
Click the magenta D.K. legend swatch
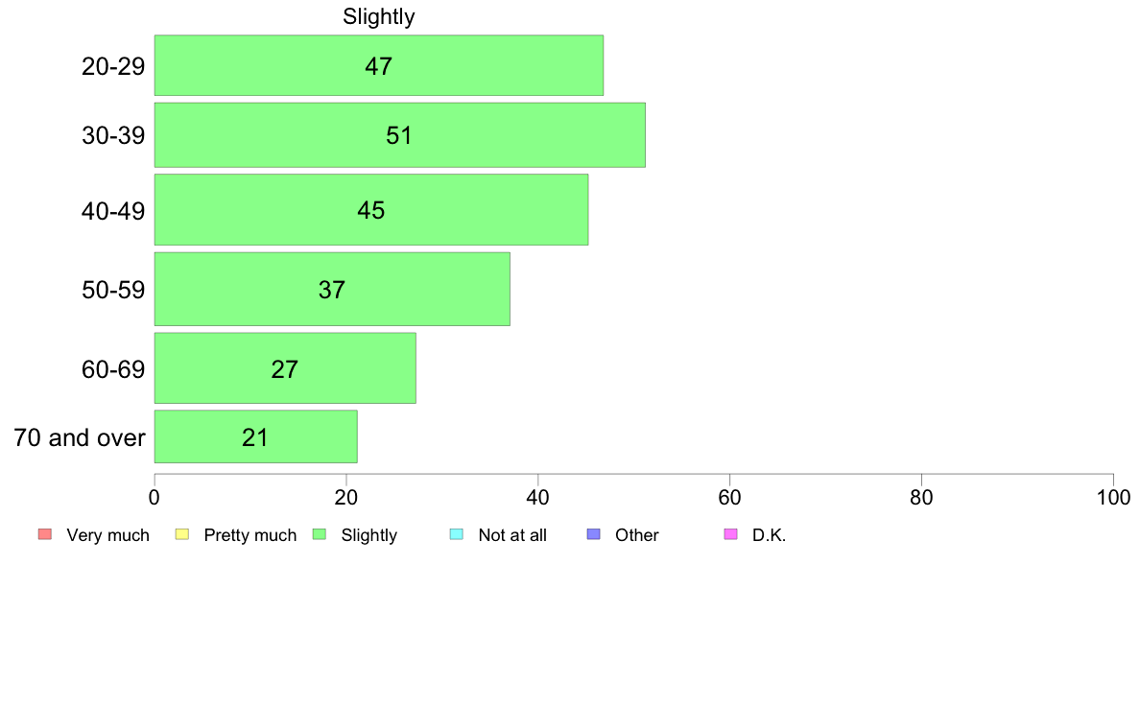[730, 534]
